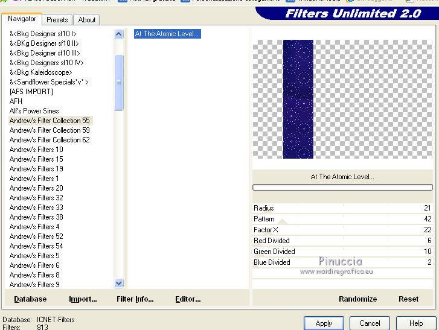Select Andrew's Filters 19

coord(36,169)
